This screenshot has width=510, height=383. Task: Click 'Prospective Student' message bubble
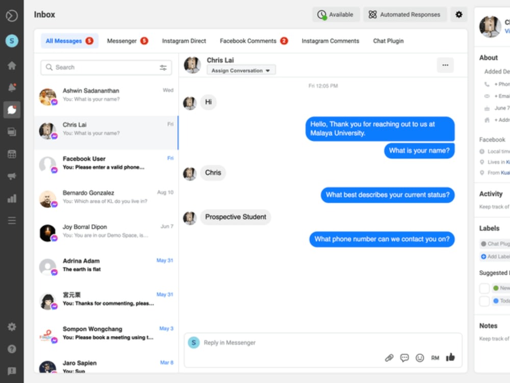[236, 217]
